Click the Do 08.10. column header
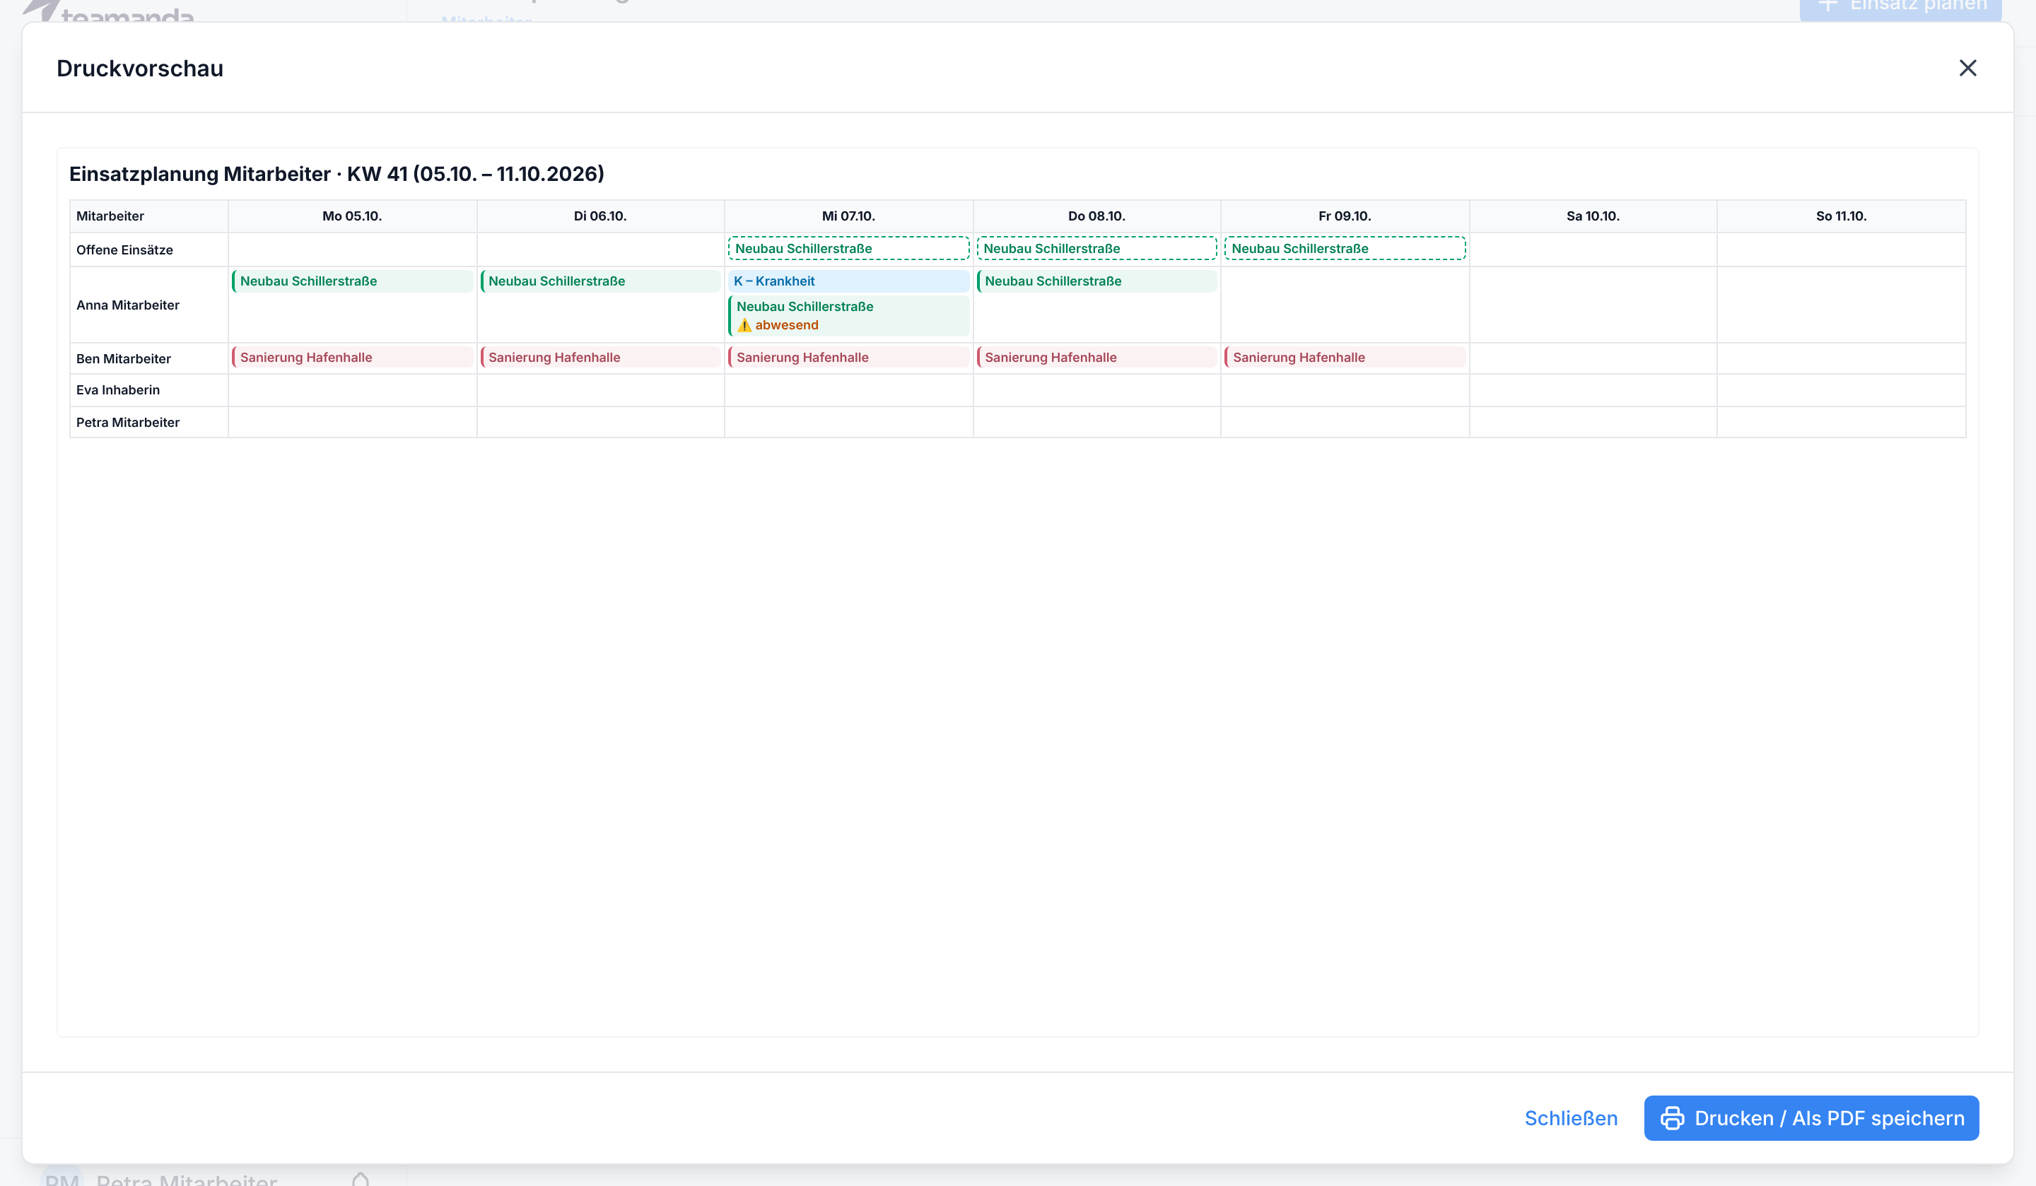This screenshot has width=2036, height=1186. [1096, 216]
